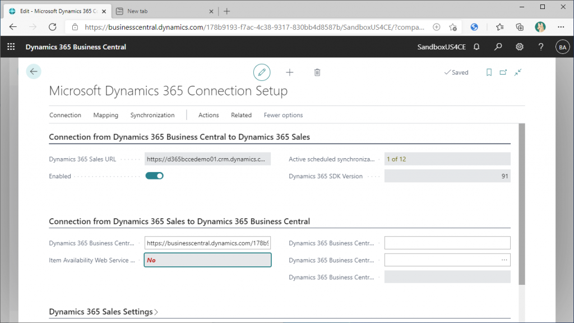Collapse the Business Central to Sales connection header

(x=179, y=137)
